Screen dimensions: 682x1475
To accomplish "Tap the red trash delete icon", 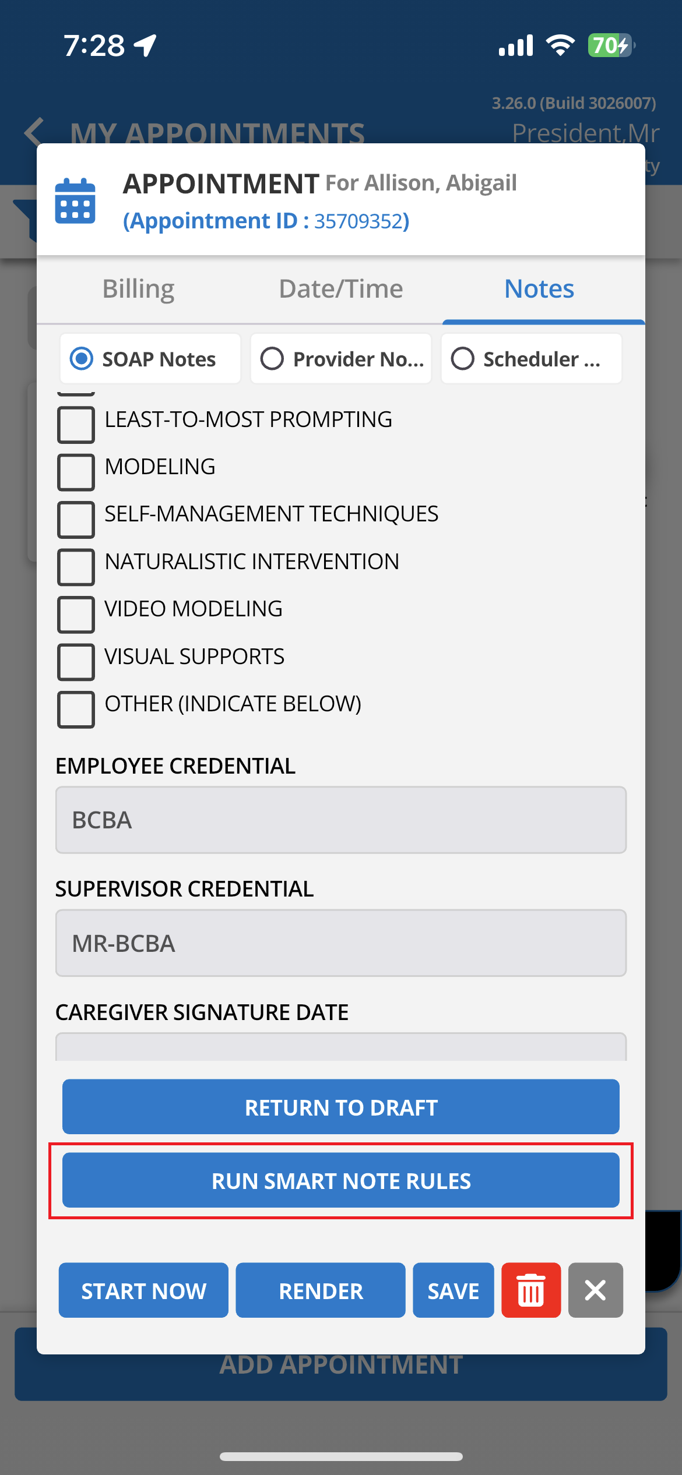I will point(531,1290).
